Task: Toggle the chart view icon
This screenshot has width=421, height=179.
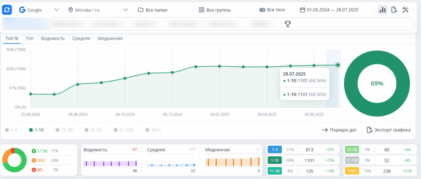Action: (382, 10)
